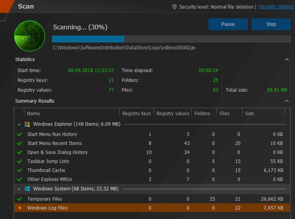295x219 pixels.
Task: Click the Windows Log Files size 7,457 KB
Action: point(273,208)
